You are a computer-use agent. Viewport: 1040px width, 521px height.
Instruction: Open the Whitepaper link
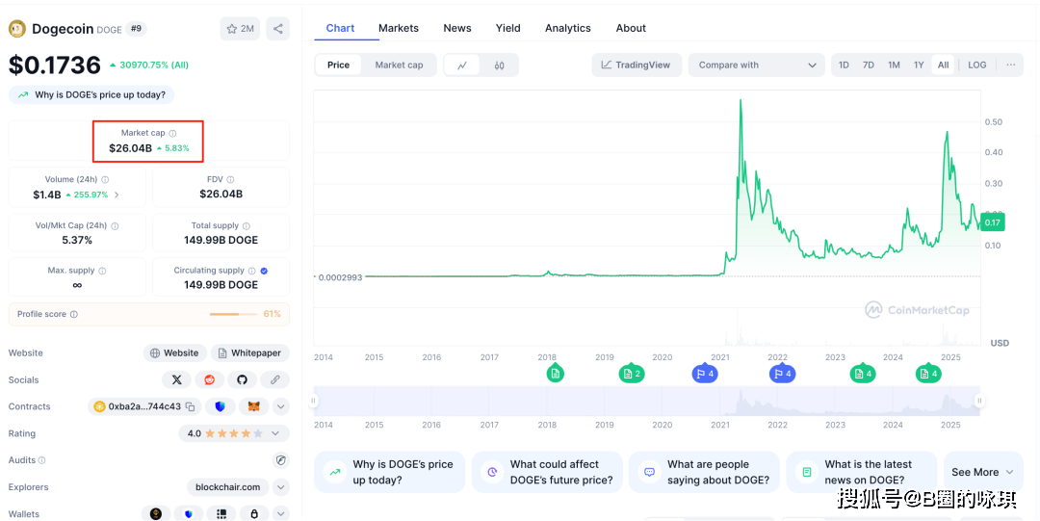pos(250,353)
